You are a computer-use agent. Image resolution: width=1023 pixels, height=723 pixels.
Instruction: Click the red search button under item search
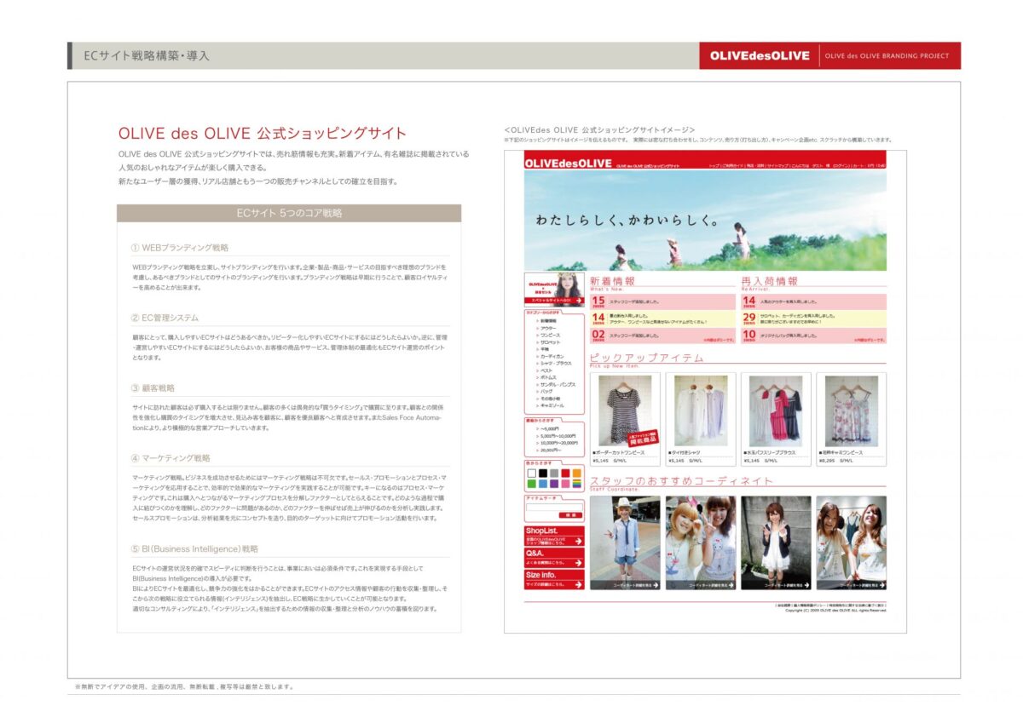570,516
